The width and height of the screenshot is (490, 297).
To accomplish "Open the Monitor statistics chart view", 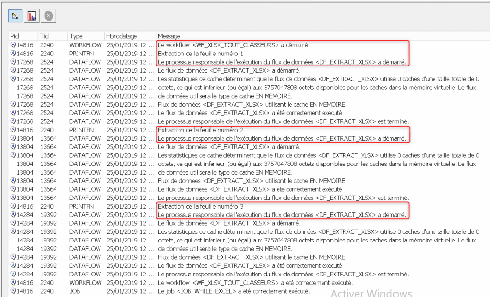I will 32,16.
